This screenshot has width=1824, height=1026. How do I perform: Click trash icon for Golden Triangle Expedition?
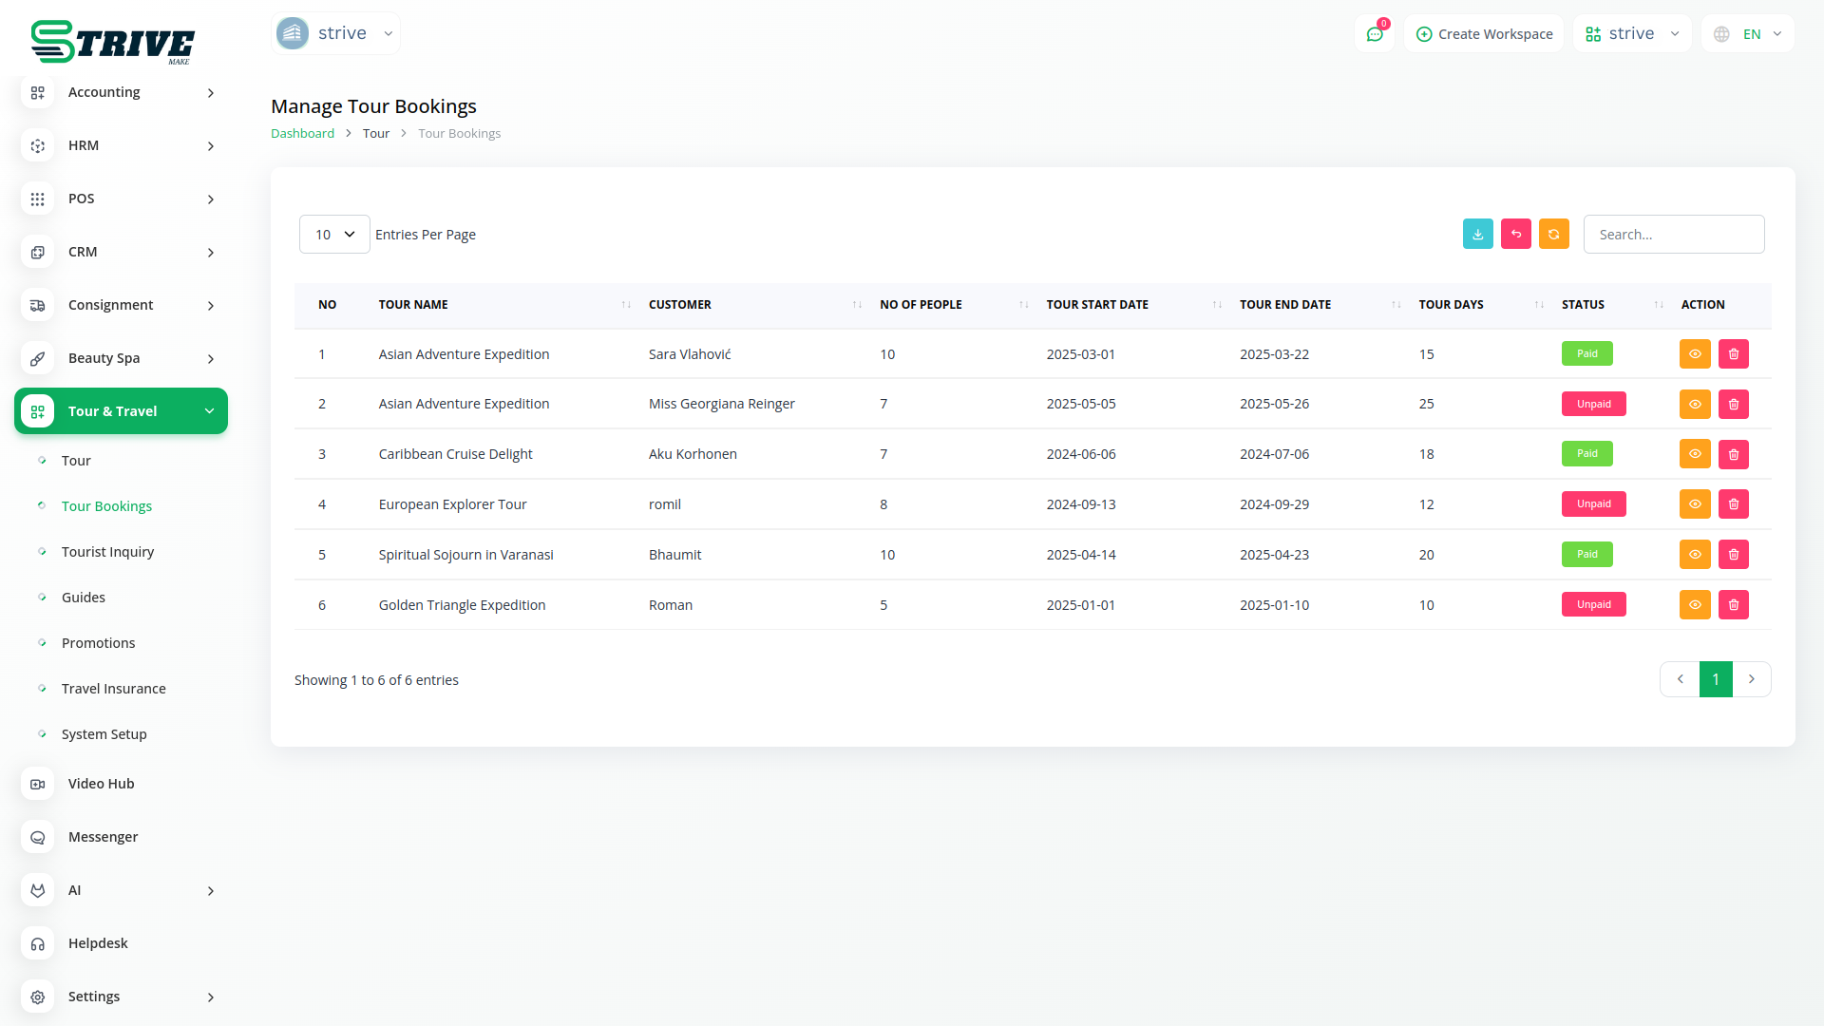[x=1733, y=604]
